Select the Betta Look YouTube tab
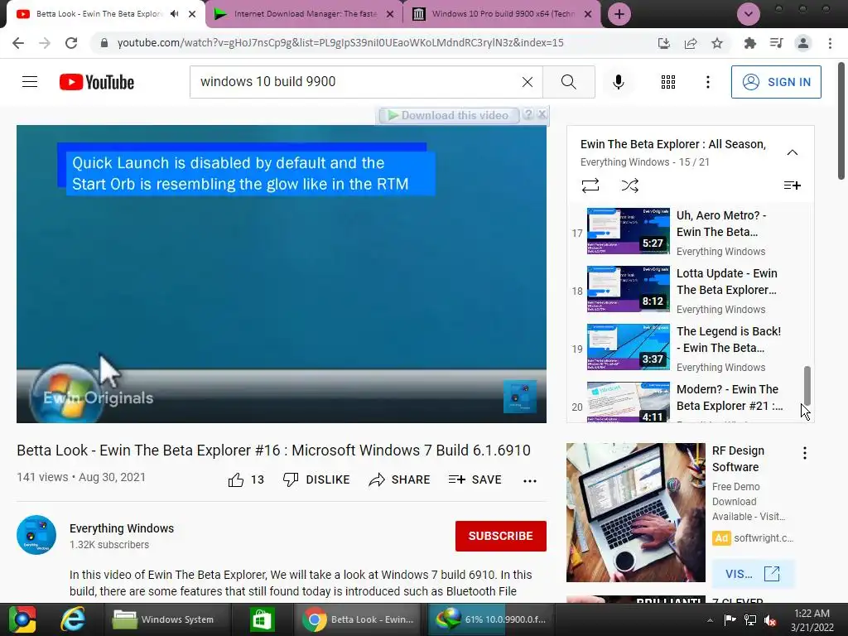The height and width of the screenshot is (636, 848). point(99,14)
